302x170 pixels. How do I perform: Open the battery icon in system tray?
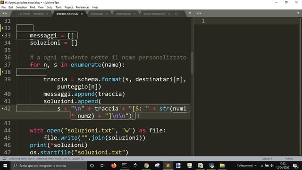[267, 166]
